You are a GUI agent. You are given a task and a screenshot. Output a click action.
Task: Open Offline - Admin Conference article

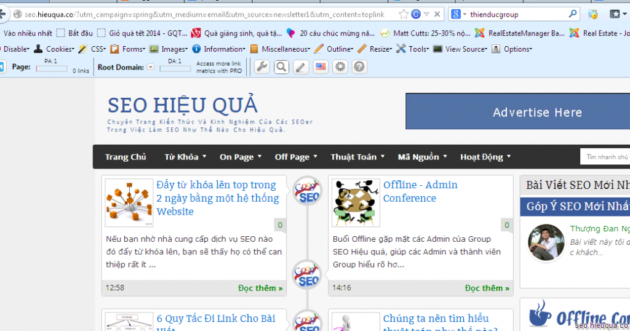coord(420,191)
